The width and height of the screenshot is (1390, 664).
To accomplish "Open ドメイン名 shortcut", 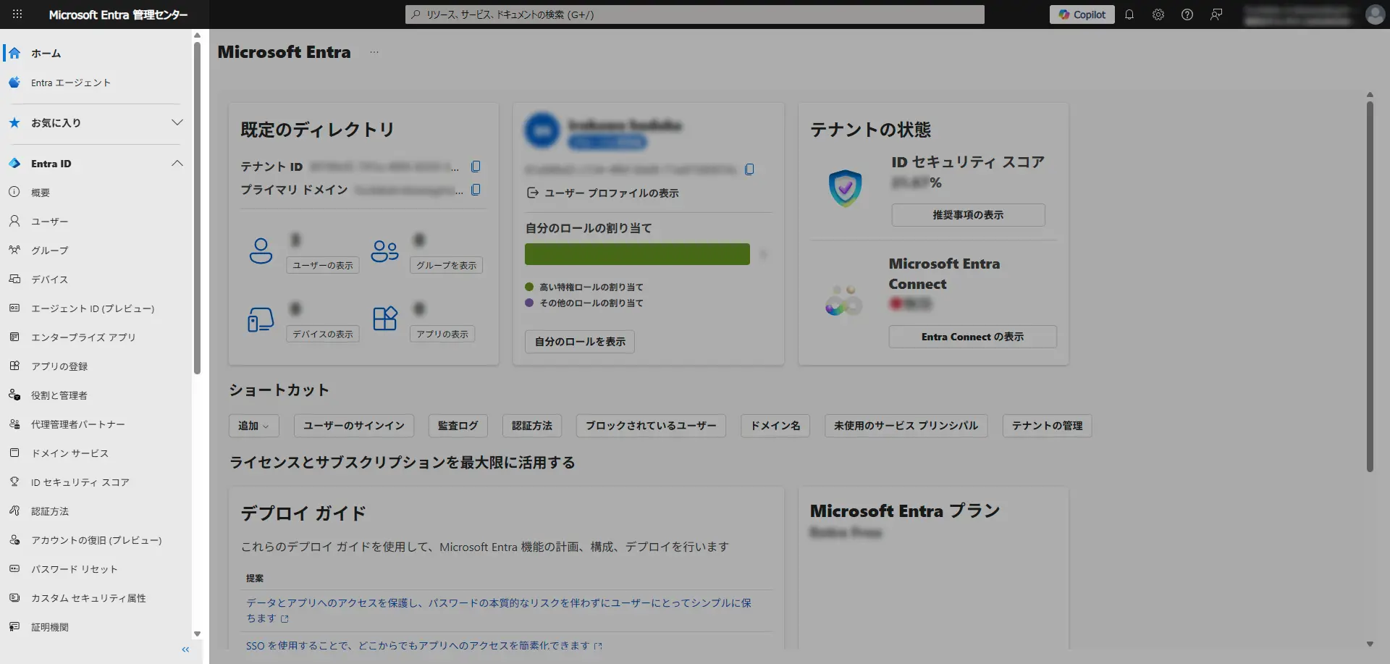I will pyautogui.click(x=775, y=426).
